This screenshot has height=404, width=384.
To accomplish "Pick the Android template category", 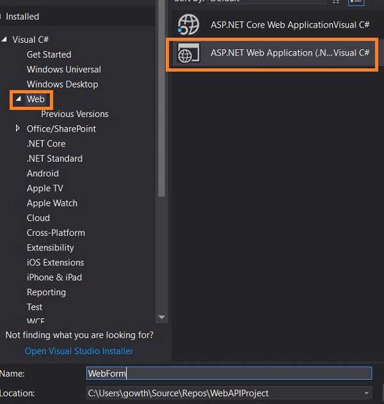I will click(x=42, y=173).
